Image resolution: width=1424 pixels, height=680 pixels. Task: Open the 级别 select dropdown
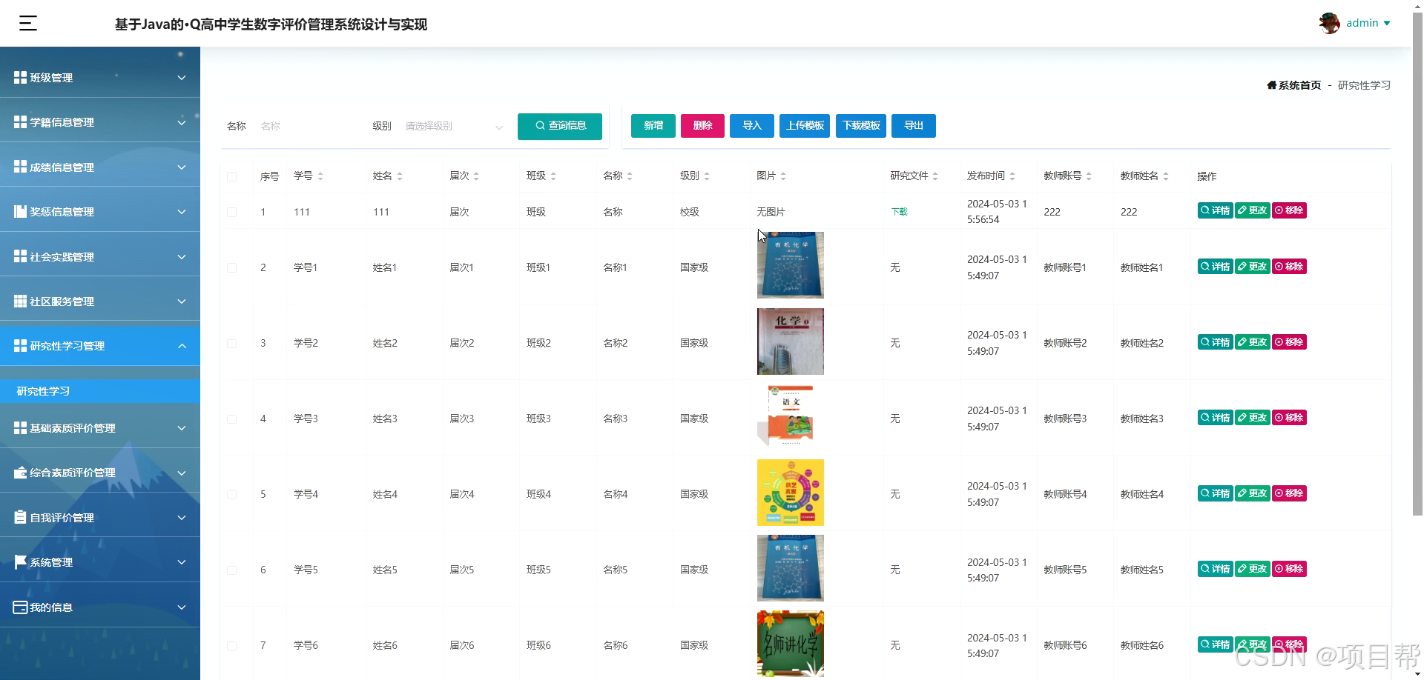(454, 127)
